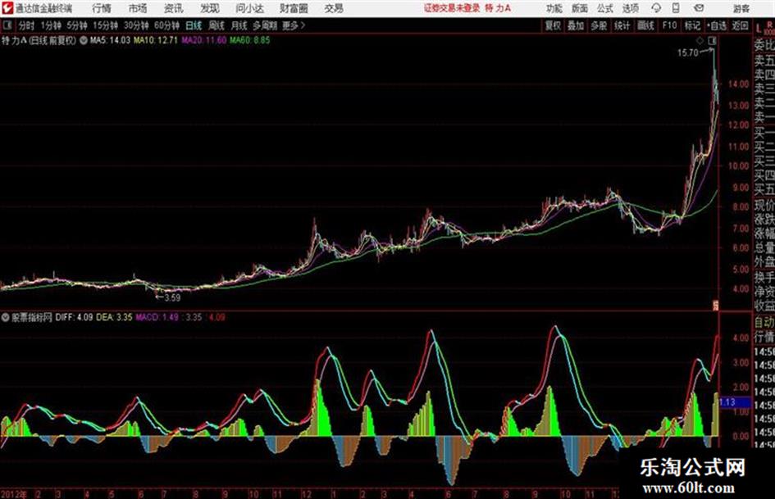Image resolution: width=775 pixels, height=499 pixels.
Task: Click the DIFF: 4.09 indicator value
Action: click(x=74, y=317)
